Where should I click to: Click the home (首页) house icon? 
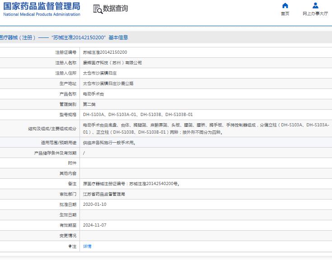[285, 6]
